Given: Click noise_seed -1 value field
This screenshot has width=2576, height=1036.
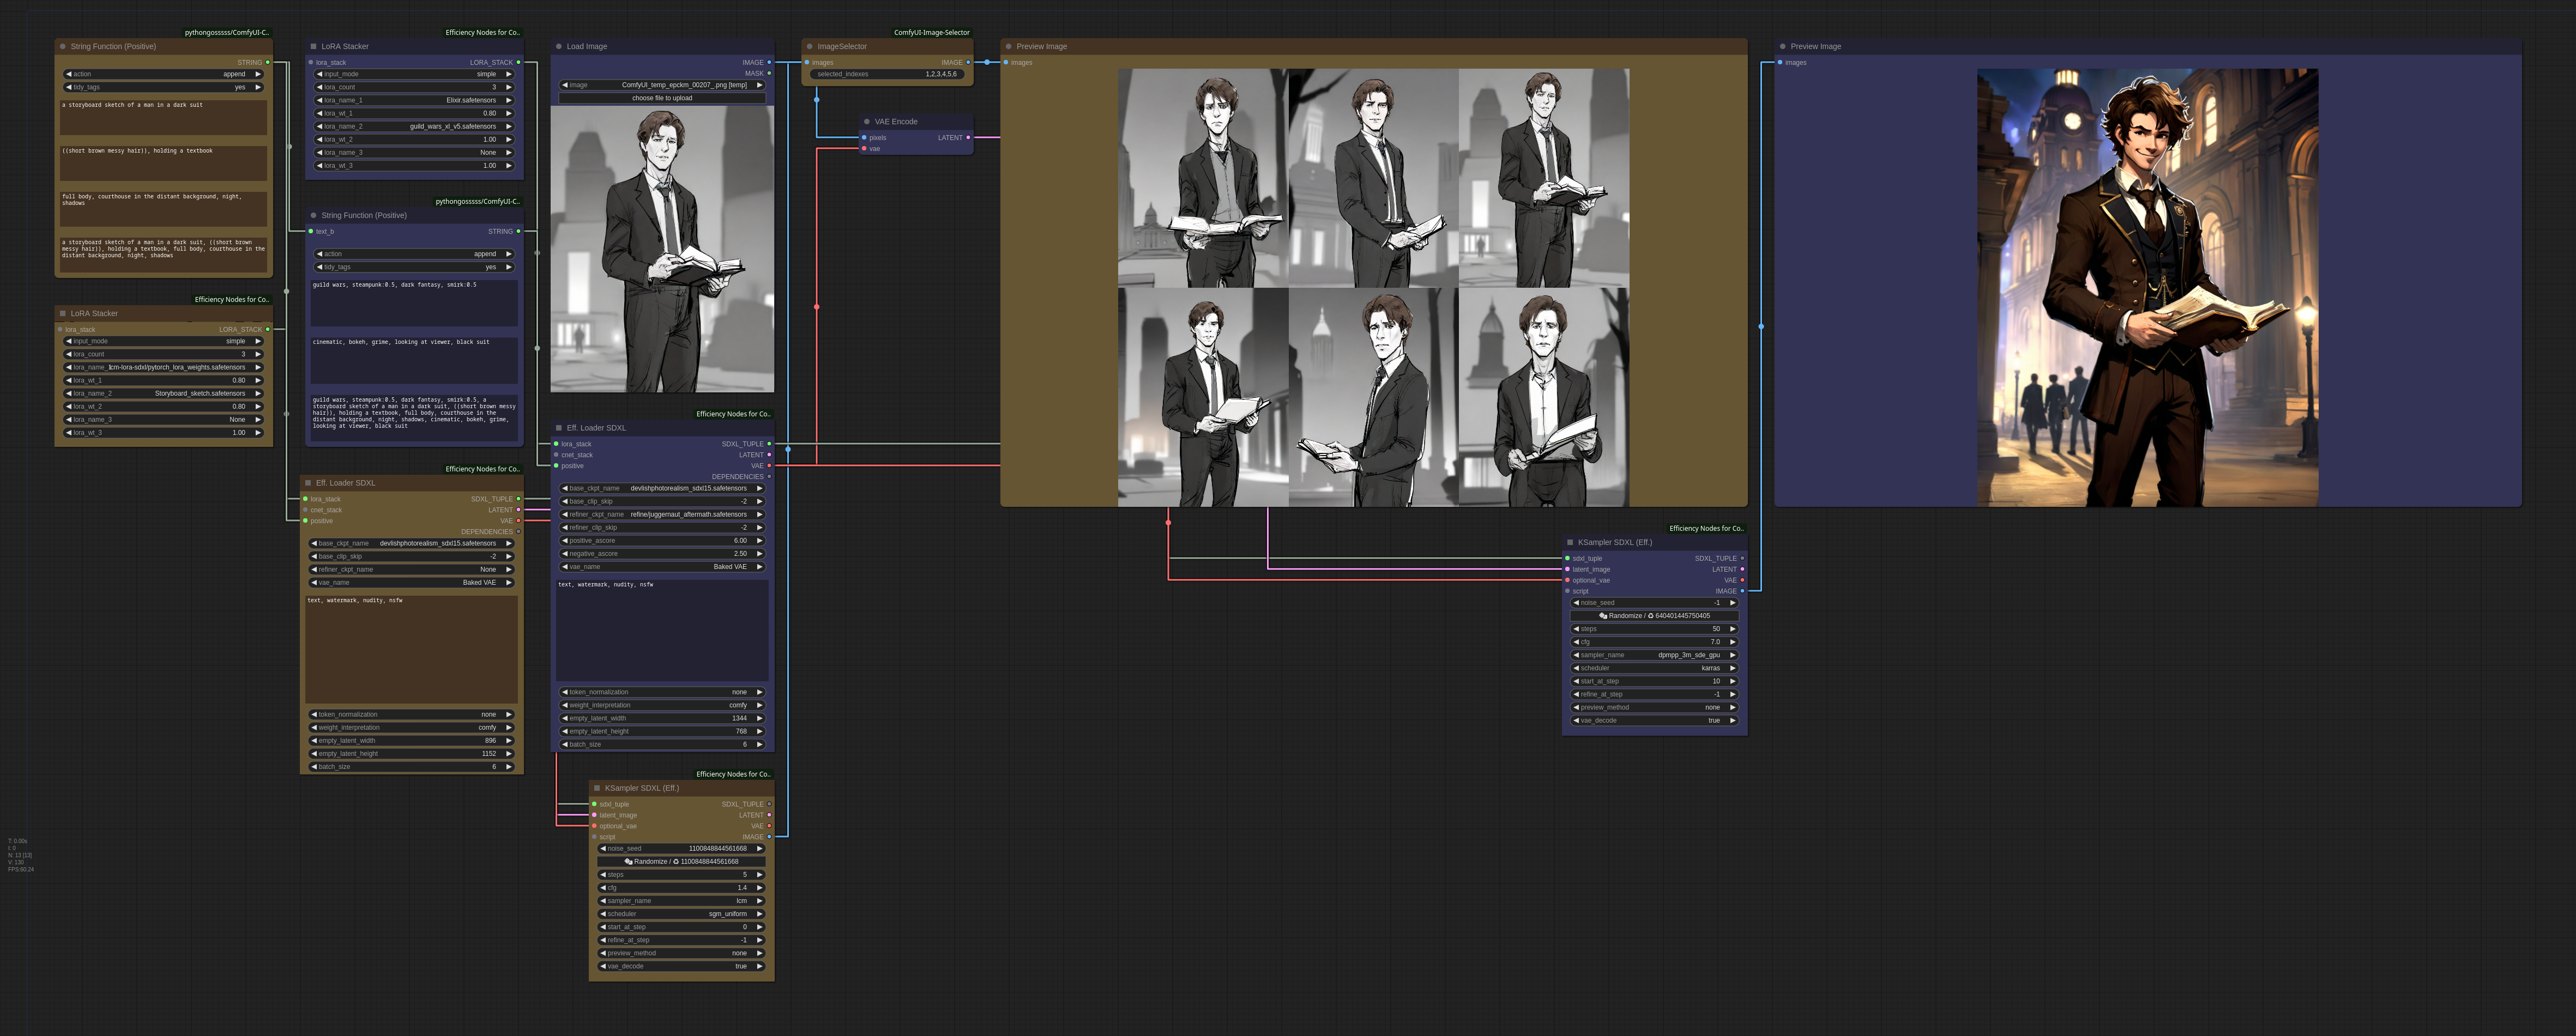Looking at the screenshot, I should click(x=1654, y=603).
